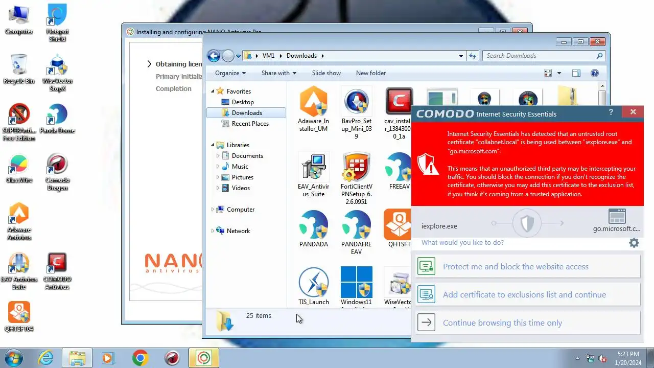The height and width of the screenshot is (368, 654).
Task: Select Recent Places under Favorites
Action: (x=250, y=123)
